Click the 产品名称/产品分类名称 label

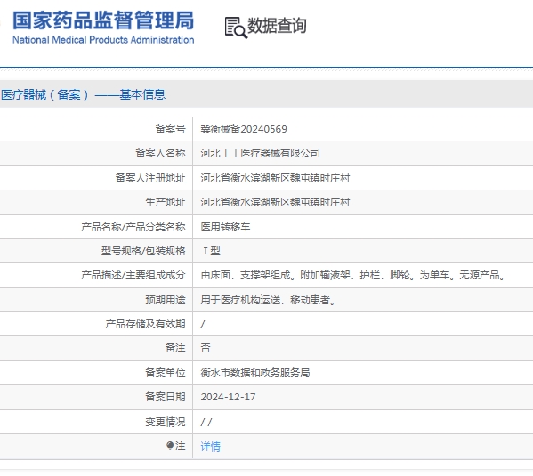(133, 227)
